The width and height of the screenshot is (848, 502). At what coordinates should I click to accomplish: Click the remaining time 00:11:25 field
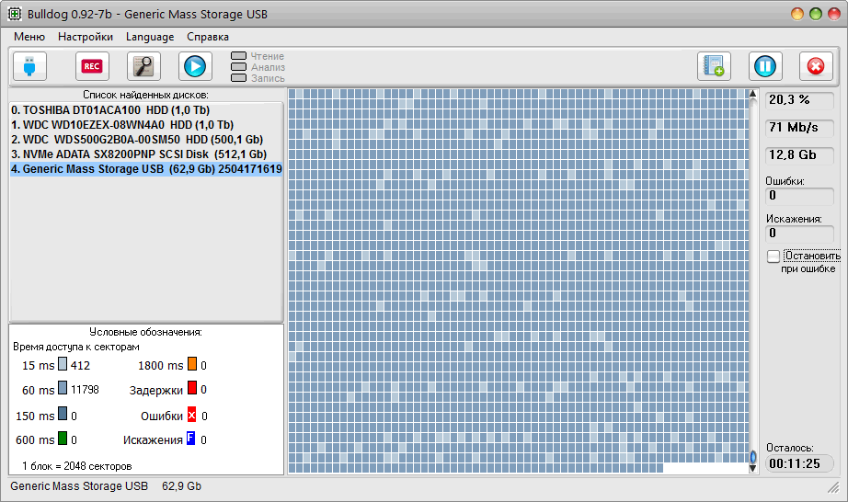(x=798, y=463)
